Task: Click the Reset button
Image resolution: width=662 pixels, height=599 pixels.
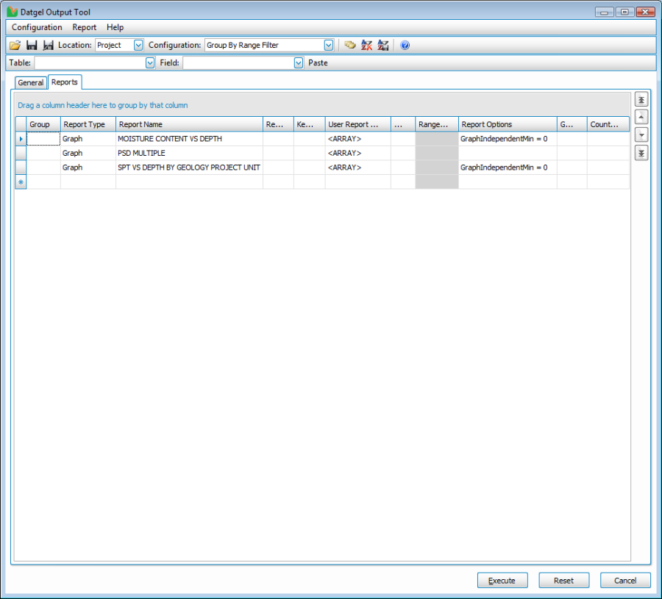Action: click(563, 581)
